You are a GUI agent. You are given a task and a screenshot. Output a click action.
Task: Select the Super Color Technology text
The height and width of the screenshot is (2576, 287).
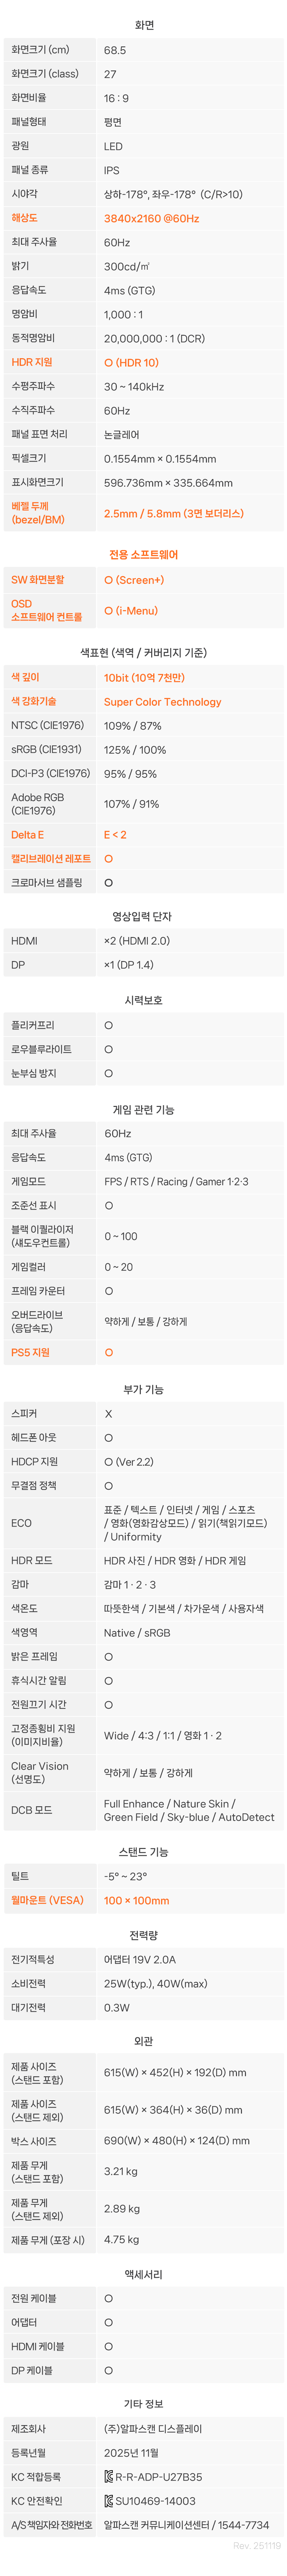[162, 702]
